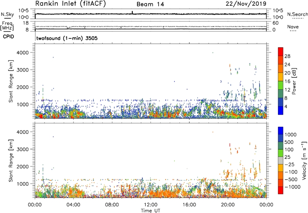Image resolution: width=308 pixels, height=213 pixels.
Task: Click the "20:00" time tick label
Action: click(228, 205)
